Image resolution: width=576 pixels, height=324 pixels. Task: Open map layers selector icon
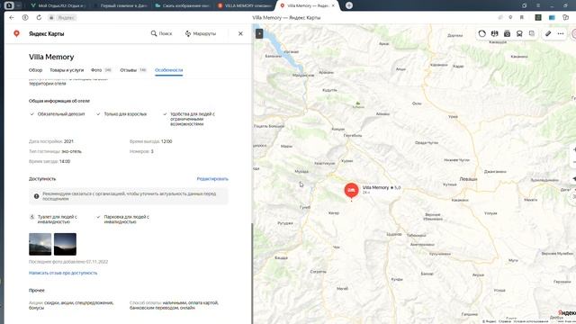(x=532, y=33)
